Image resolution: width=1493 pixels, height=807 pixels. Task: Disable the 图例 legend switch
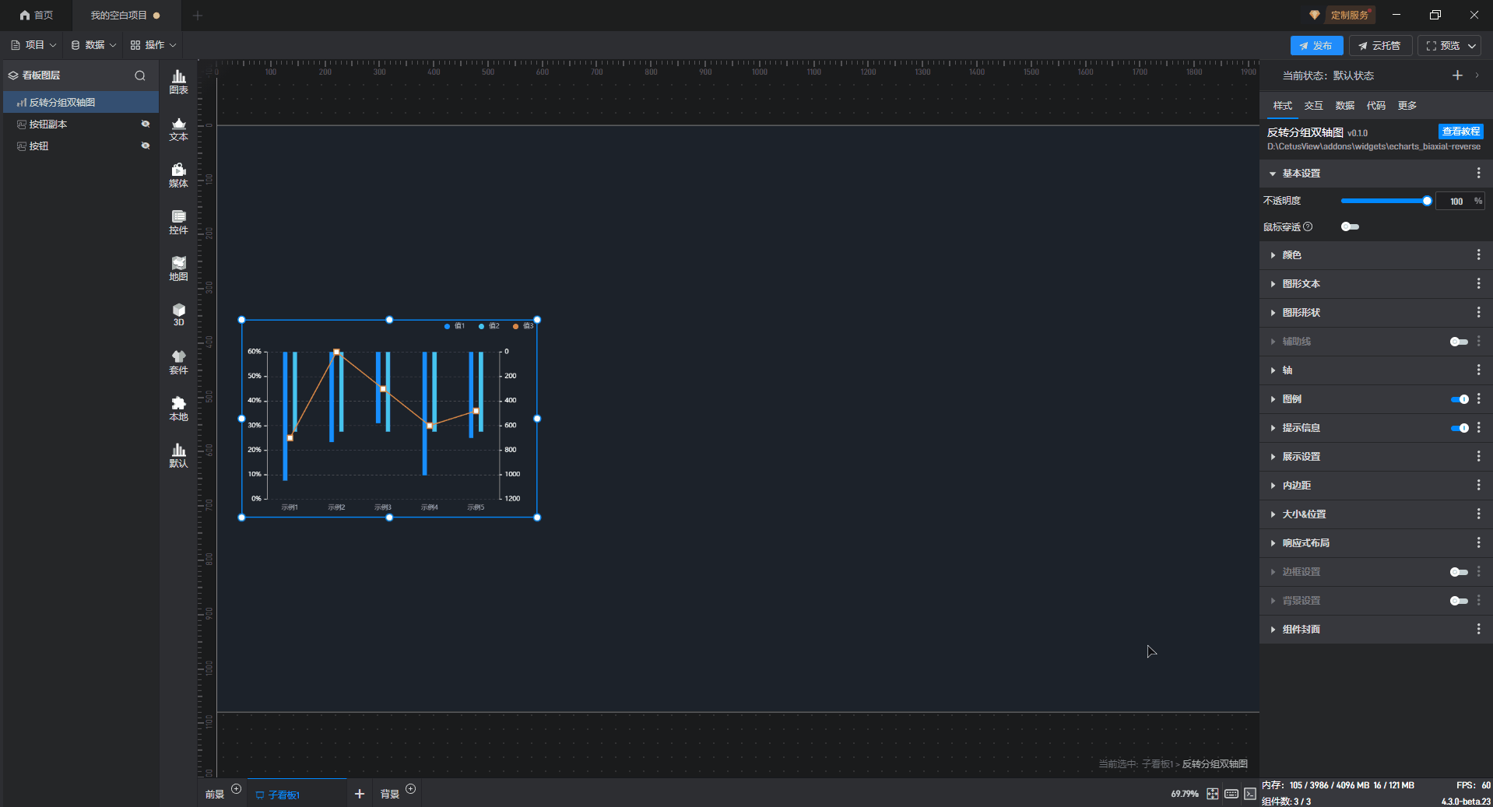1460,399
